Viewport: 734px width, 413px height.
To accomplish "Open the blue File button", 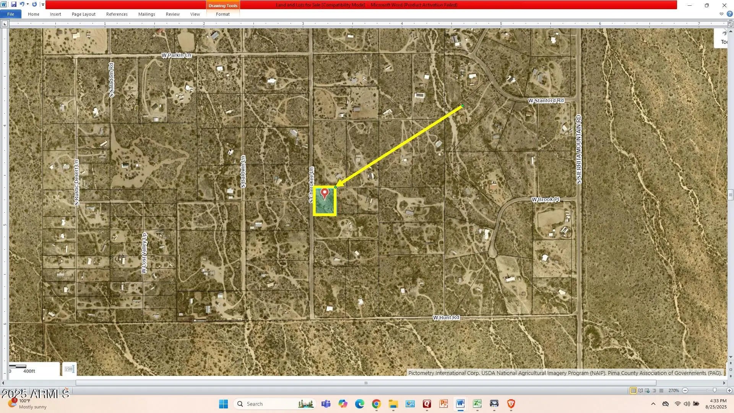I will tap(11, 14).
